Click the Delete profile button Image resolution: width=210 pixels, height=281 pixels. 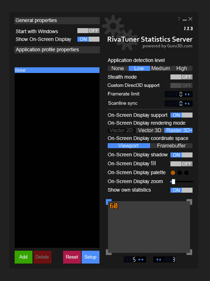(x=42, y=257)
